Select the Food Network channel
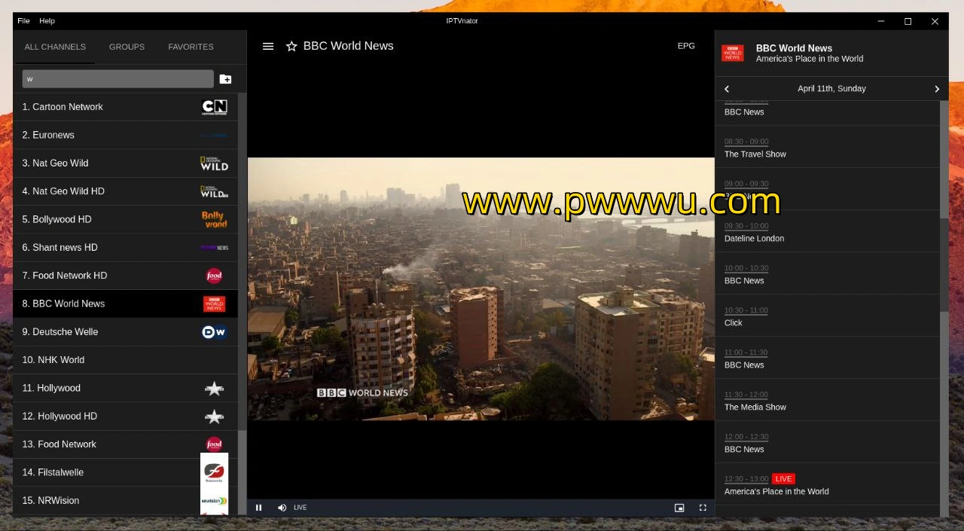Viewport: 964px width, 531px height. tap(125, 444)
